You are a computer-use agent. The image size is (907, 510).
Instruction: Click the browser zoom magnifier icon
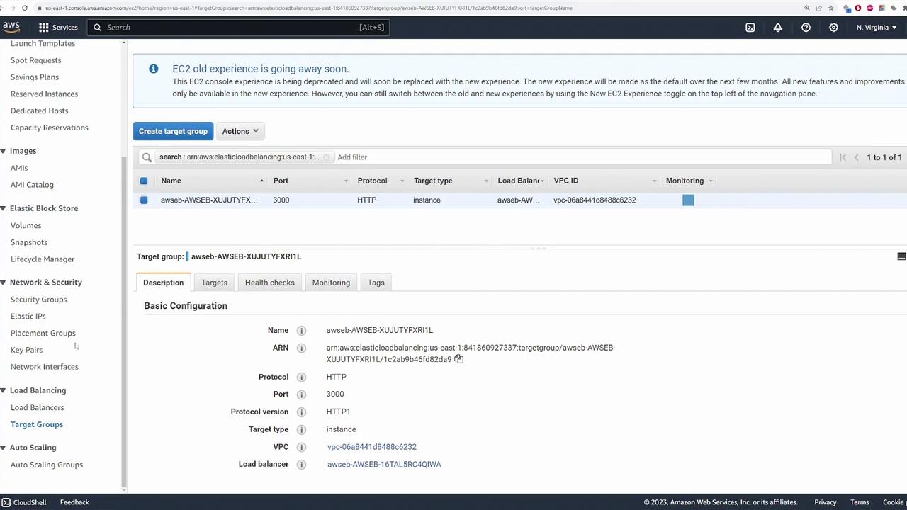(x=806, y=8)
